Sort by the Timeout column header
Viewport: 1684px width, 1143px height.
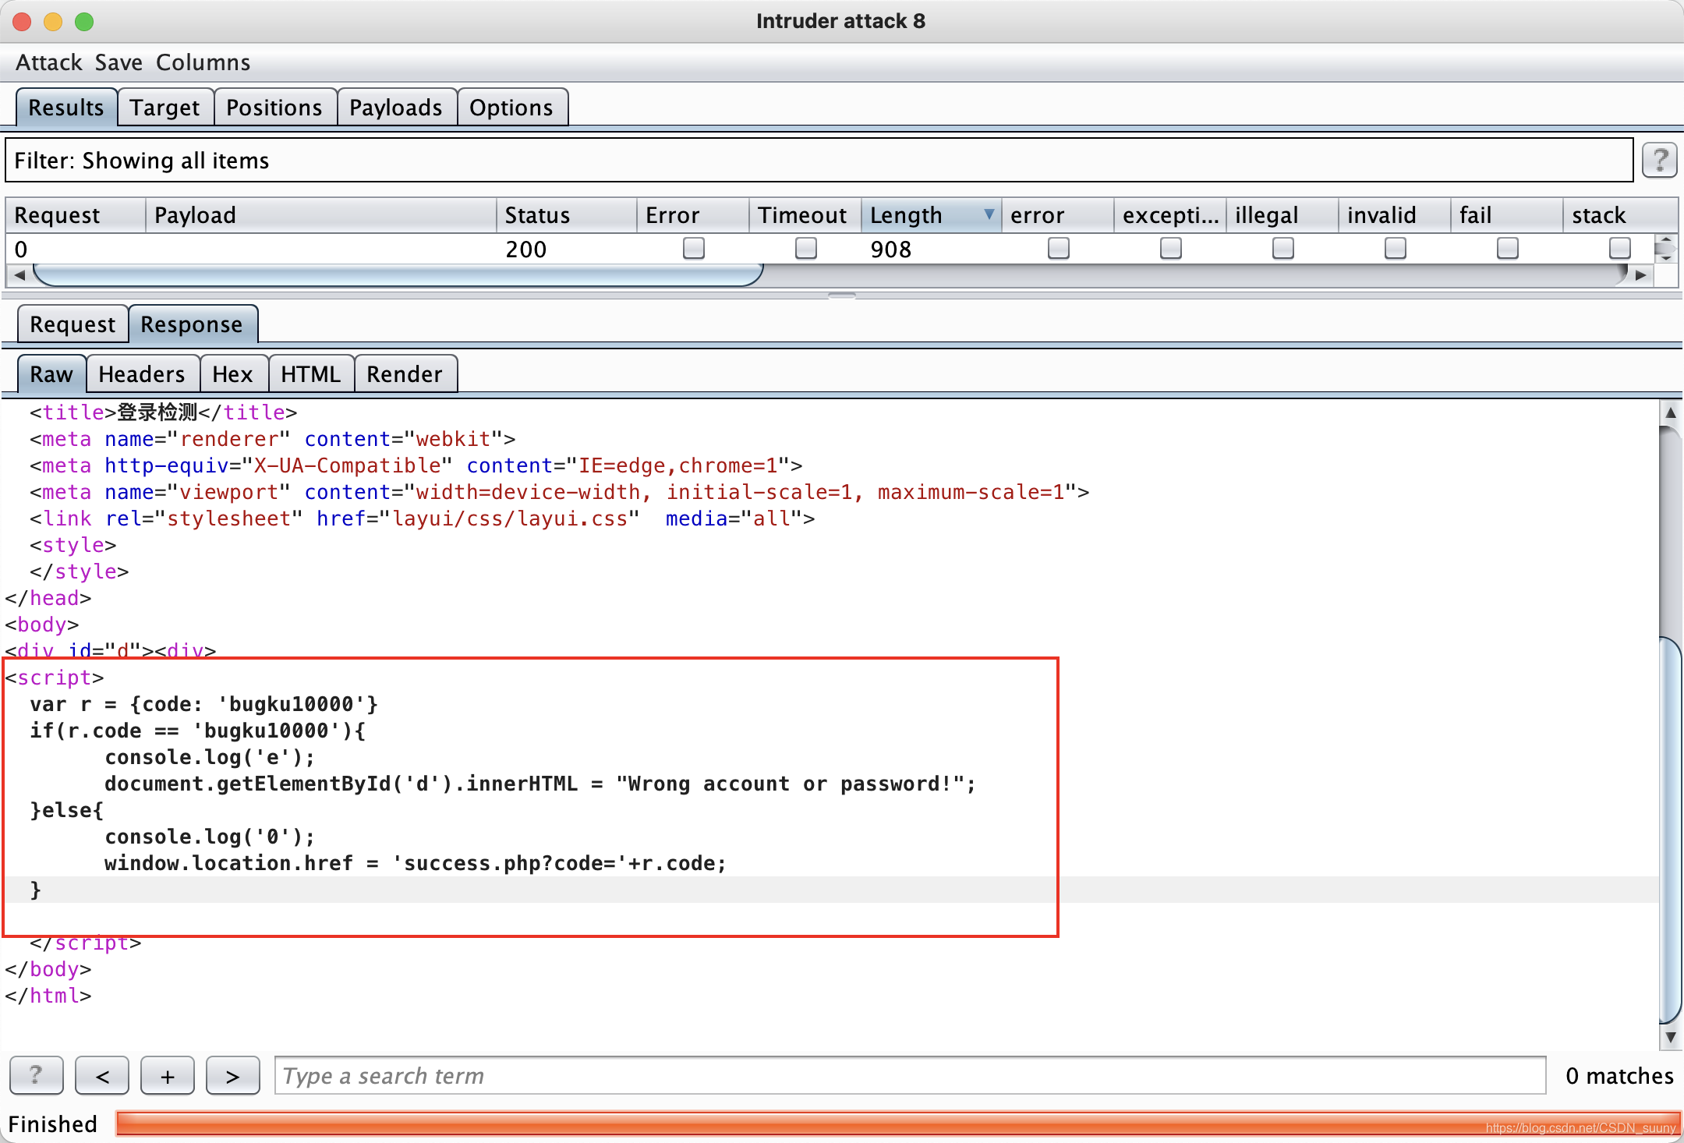pyautogui.click(x=805, y=214)
